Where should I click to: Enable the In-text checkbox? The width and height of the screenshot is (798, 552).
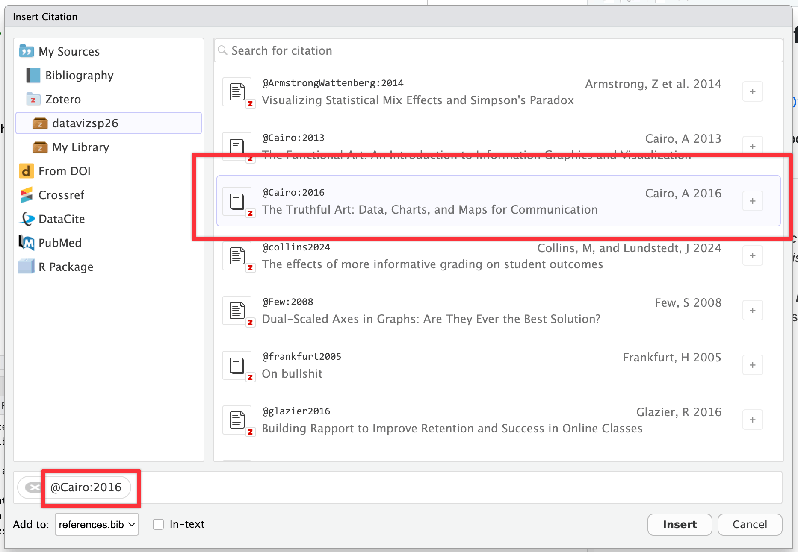tap(158, 524)
